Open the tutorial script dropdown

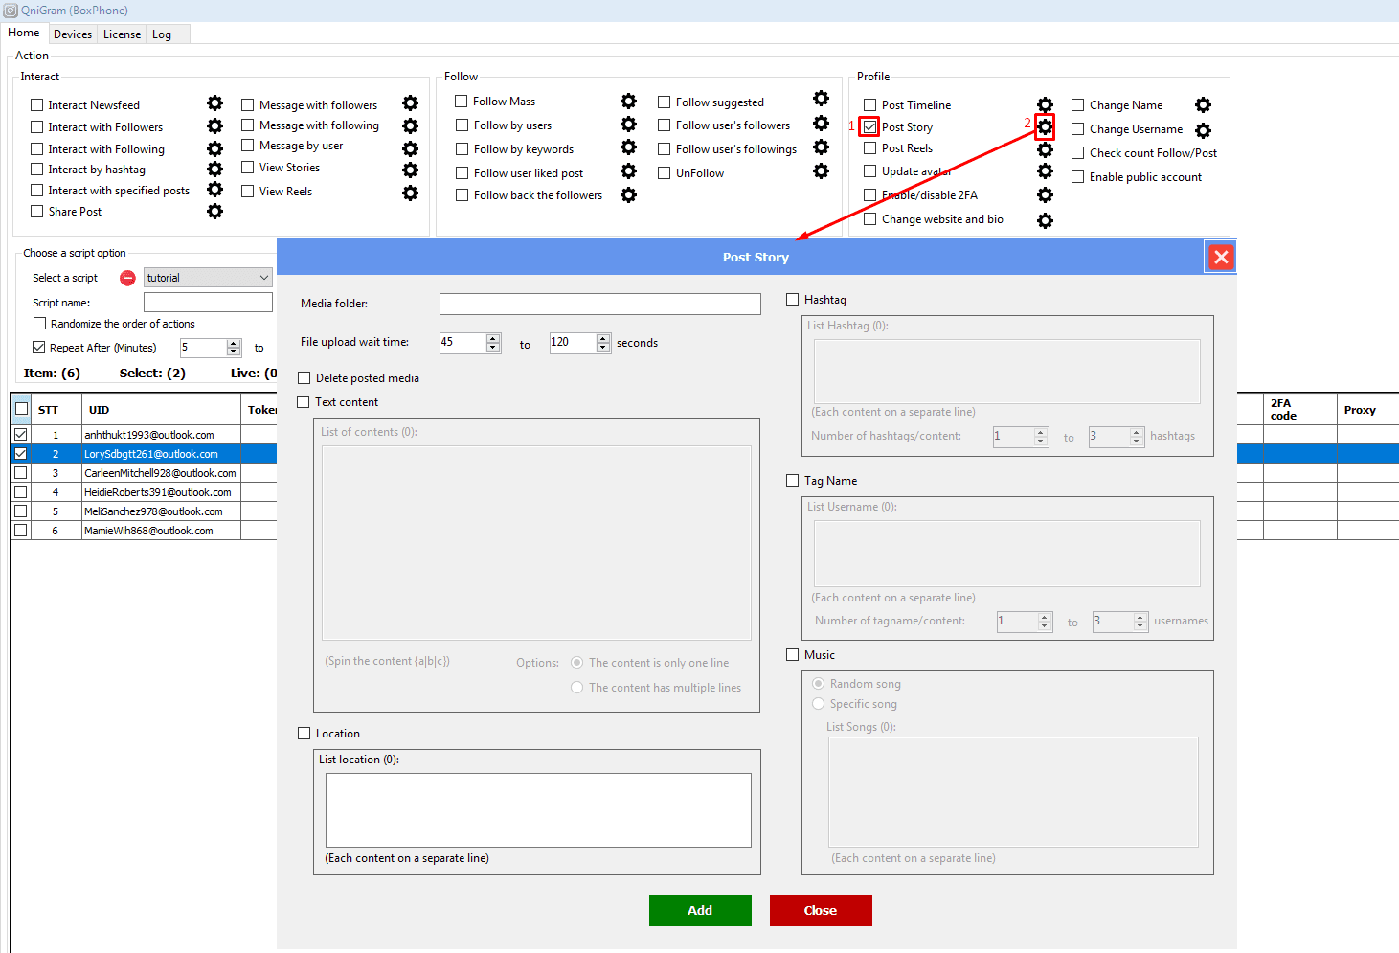(x=208, y=278)
